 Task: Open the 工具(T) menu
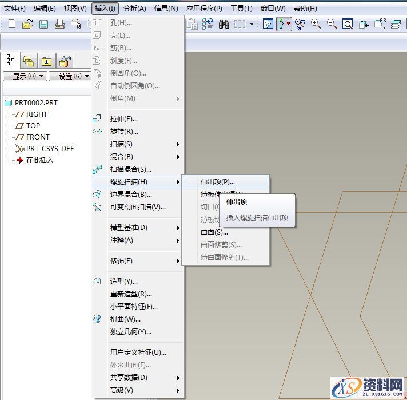241,9
